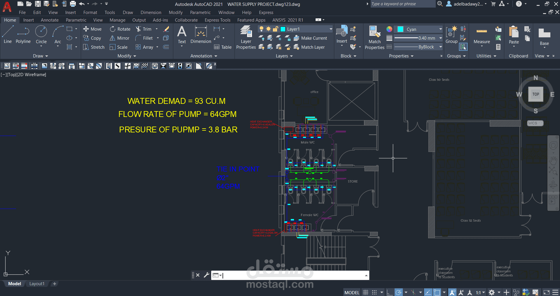560x296 pixels.
Task: Click the Scale tool
Action: [x=118, y=47]
